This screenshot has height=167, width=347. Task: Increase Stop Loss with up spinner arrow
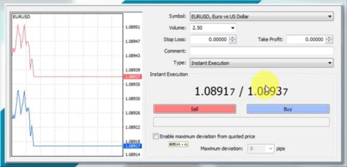[x=232, y=38]
